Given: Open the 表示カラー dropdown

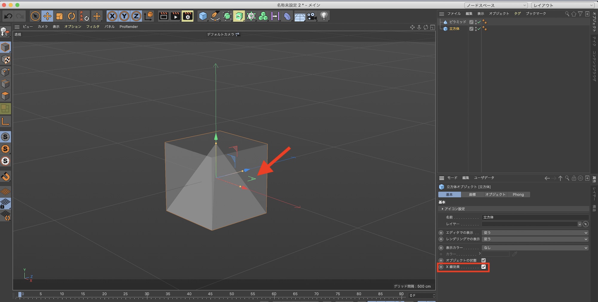Looking at the screenshot, I should 535,248.
